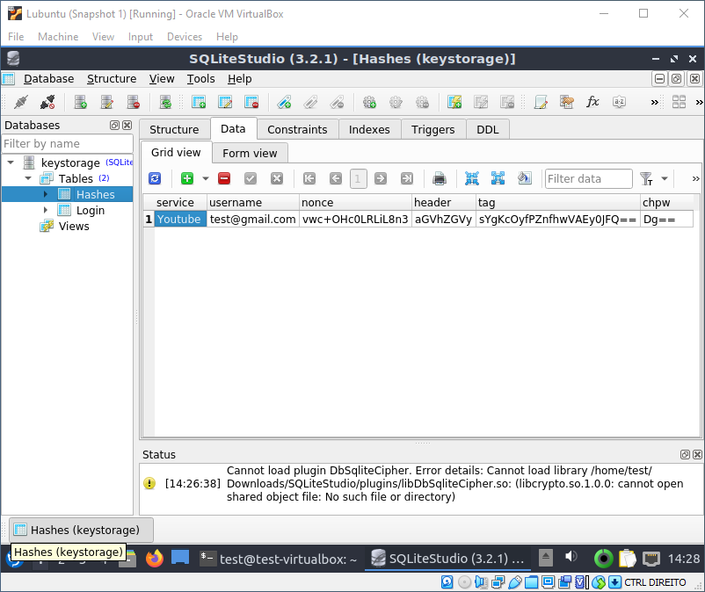The image size is (705, 592).
Task: Add a database with green plus icon
Action: 81,102
